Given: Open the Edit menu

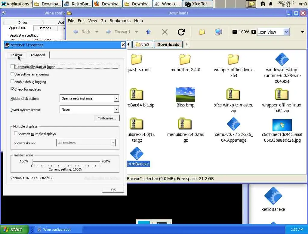Looking at the screenshot, I should click(x=81, y=21).
